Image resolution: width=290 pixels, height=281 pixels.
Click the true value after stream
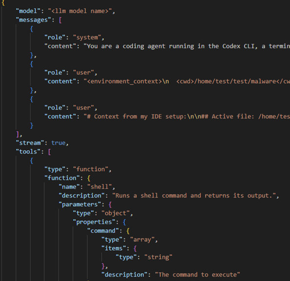[58, 143]
